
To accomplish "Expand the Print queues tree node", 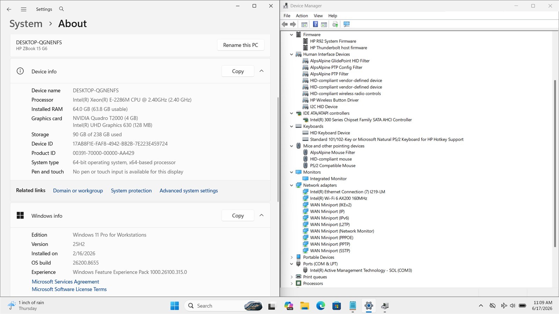I will pyautogui.click(x=292, y=277).
